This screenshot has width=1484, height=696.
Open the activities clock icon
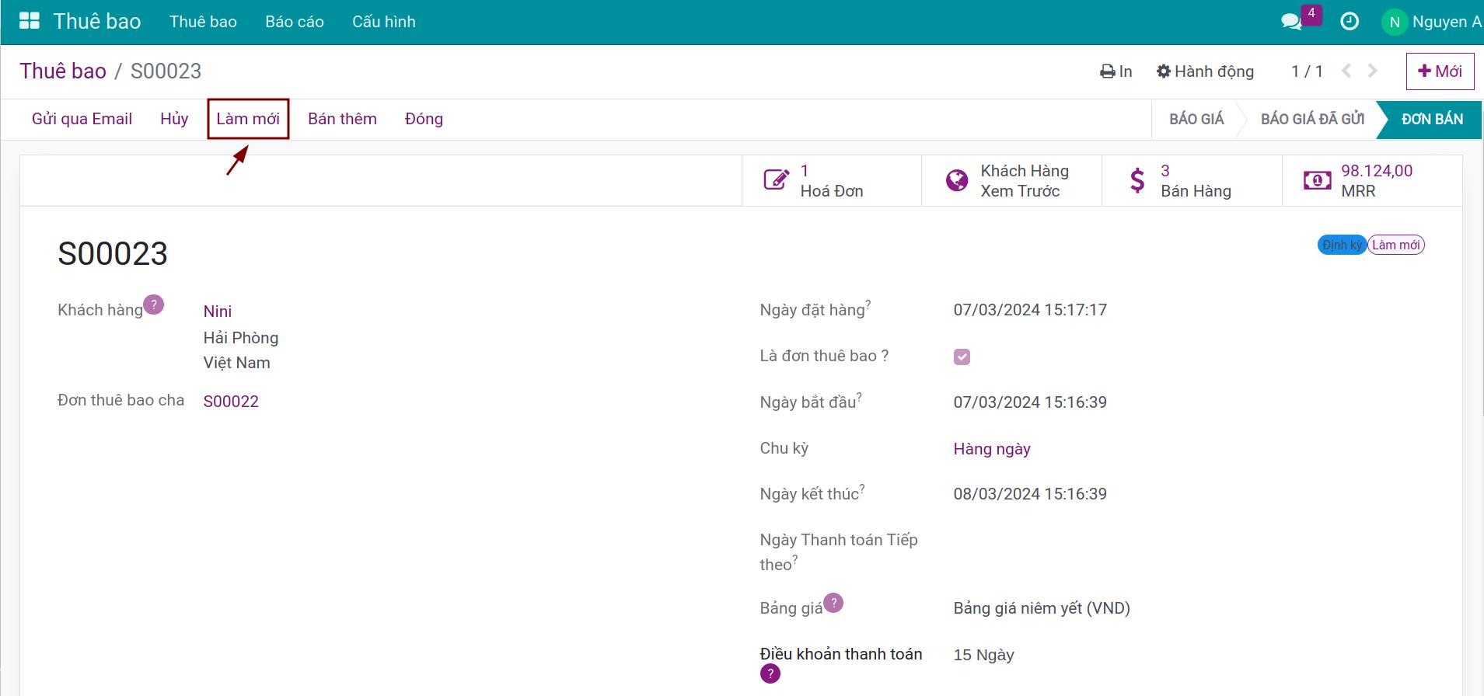[x=1350, y=22]
